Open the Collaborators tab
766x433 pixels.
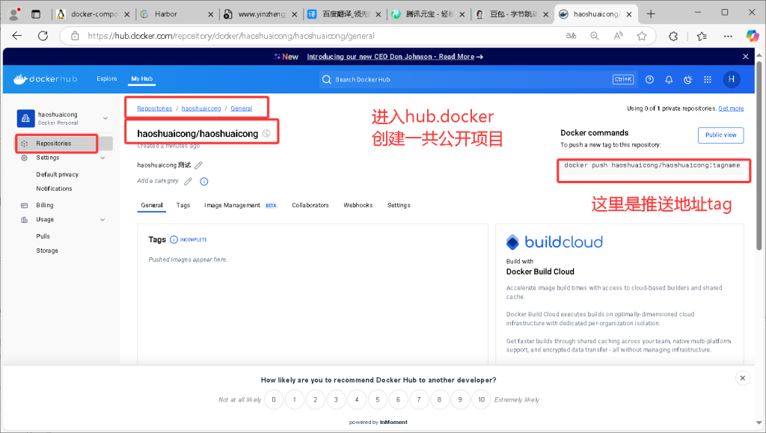[x=310, y=205]
